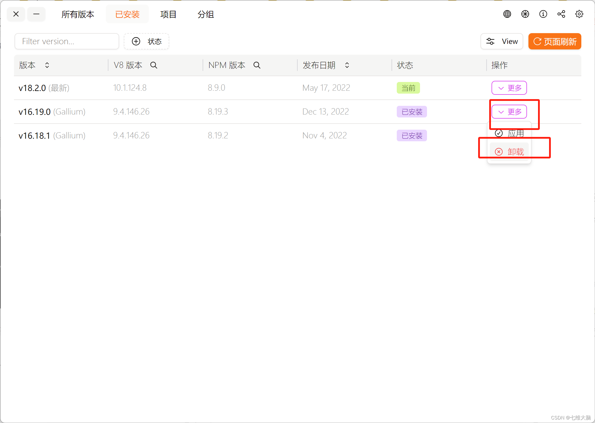
Task: Open the 项目 tab
Action: point(168,14)
